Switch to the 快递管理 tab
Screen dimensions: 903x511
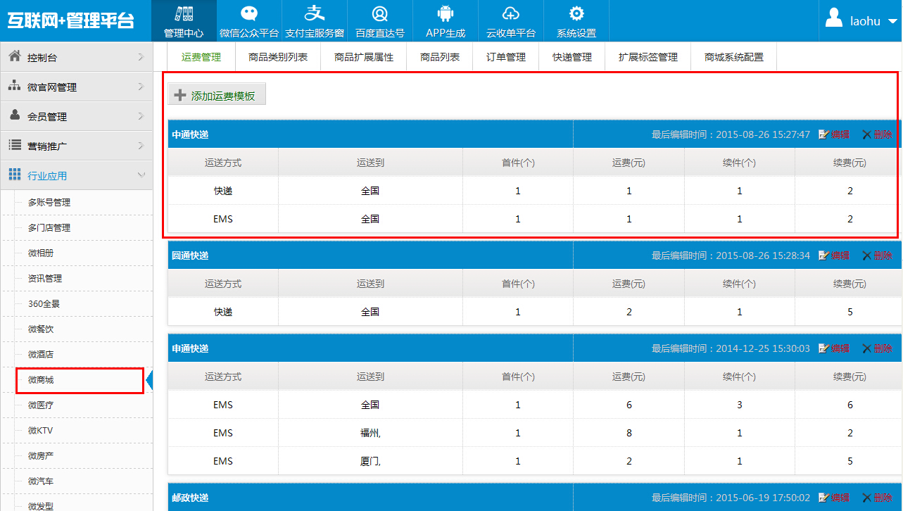pyautogui.click(x=572, y=57)
